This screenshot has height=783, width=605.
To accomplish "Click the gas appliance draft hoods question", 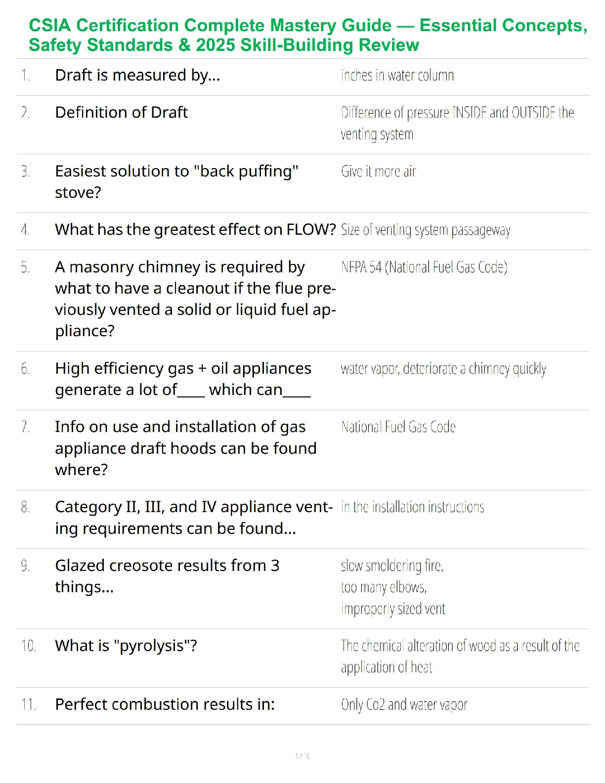I will point(185,448).
